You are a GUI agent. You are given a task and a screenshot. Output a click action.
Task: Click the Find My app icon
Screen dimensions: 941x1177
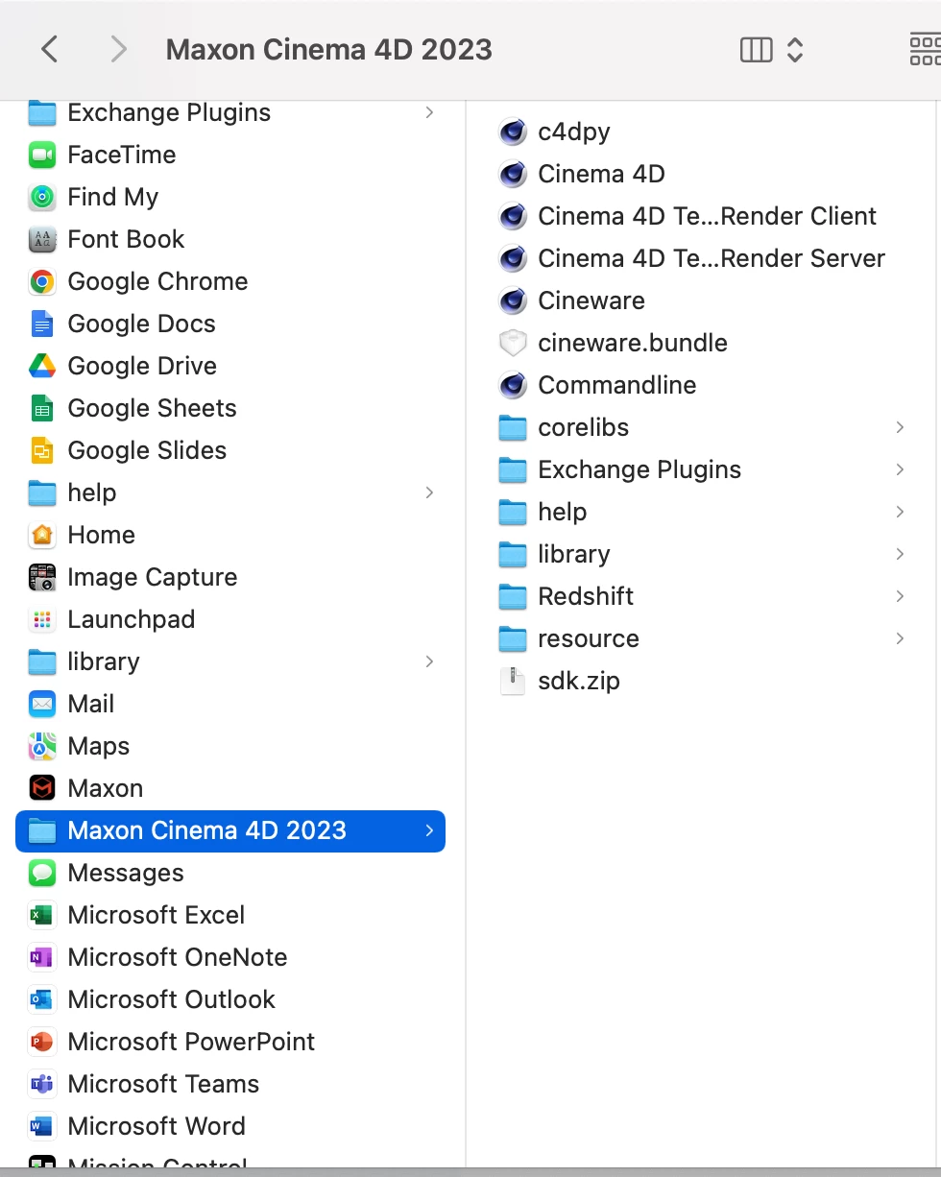[x=42, y=197]
